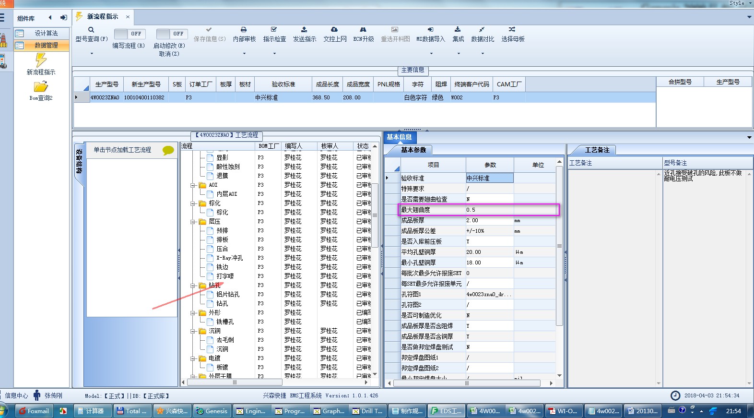The width and height of the screenshot is (754, 418).
Task: Click the user 张传刚 person icon
Action: tap(37, 395)
